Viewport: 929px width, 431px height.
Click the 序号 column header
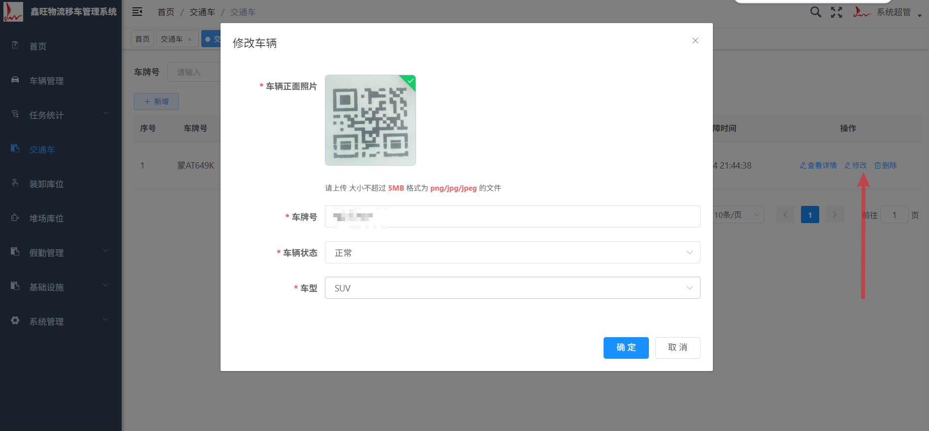pyautogui.click(x=148, y=128)
